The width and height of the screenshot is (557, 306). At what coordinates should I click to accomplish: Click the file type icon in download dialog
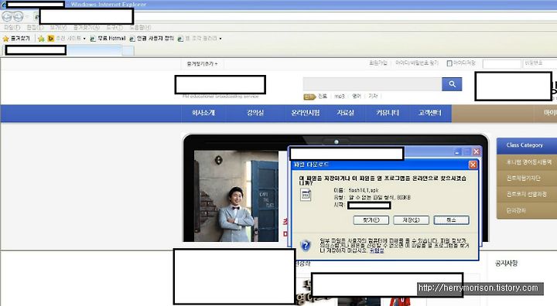306,195
